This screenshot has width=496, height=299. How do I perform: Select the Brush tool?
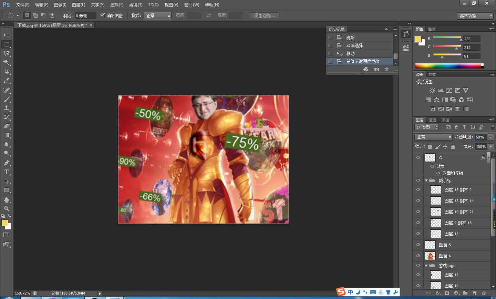pos(7,99)
